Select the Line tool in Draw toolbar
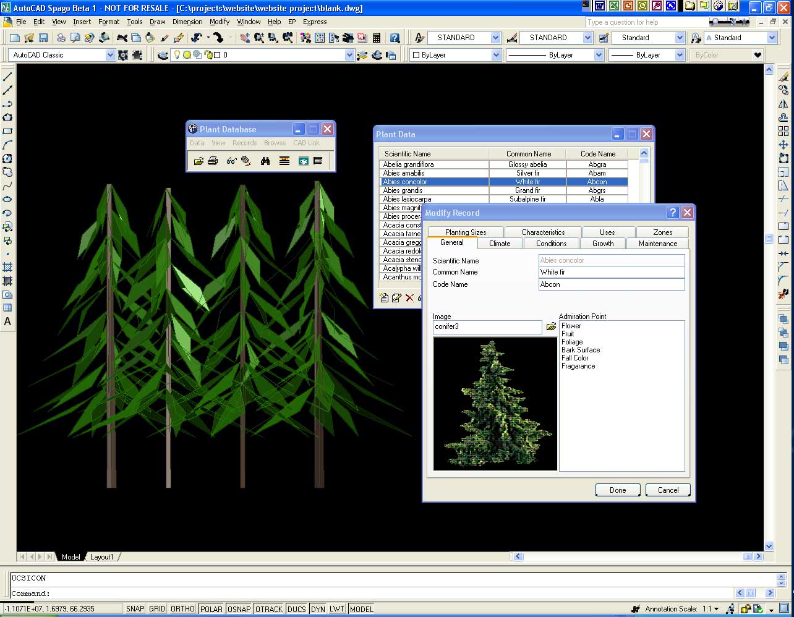The height and width of the screenshot is (617, 794). [x=7, y=77]
